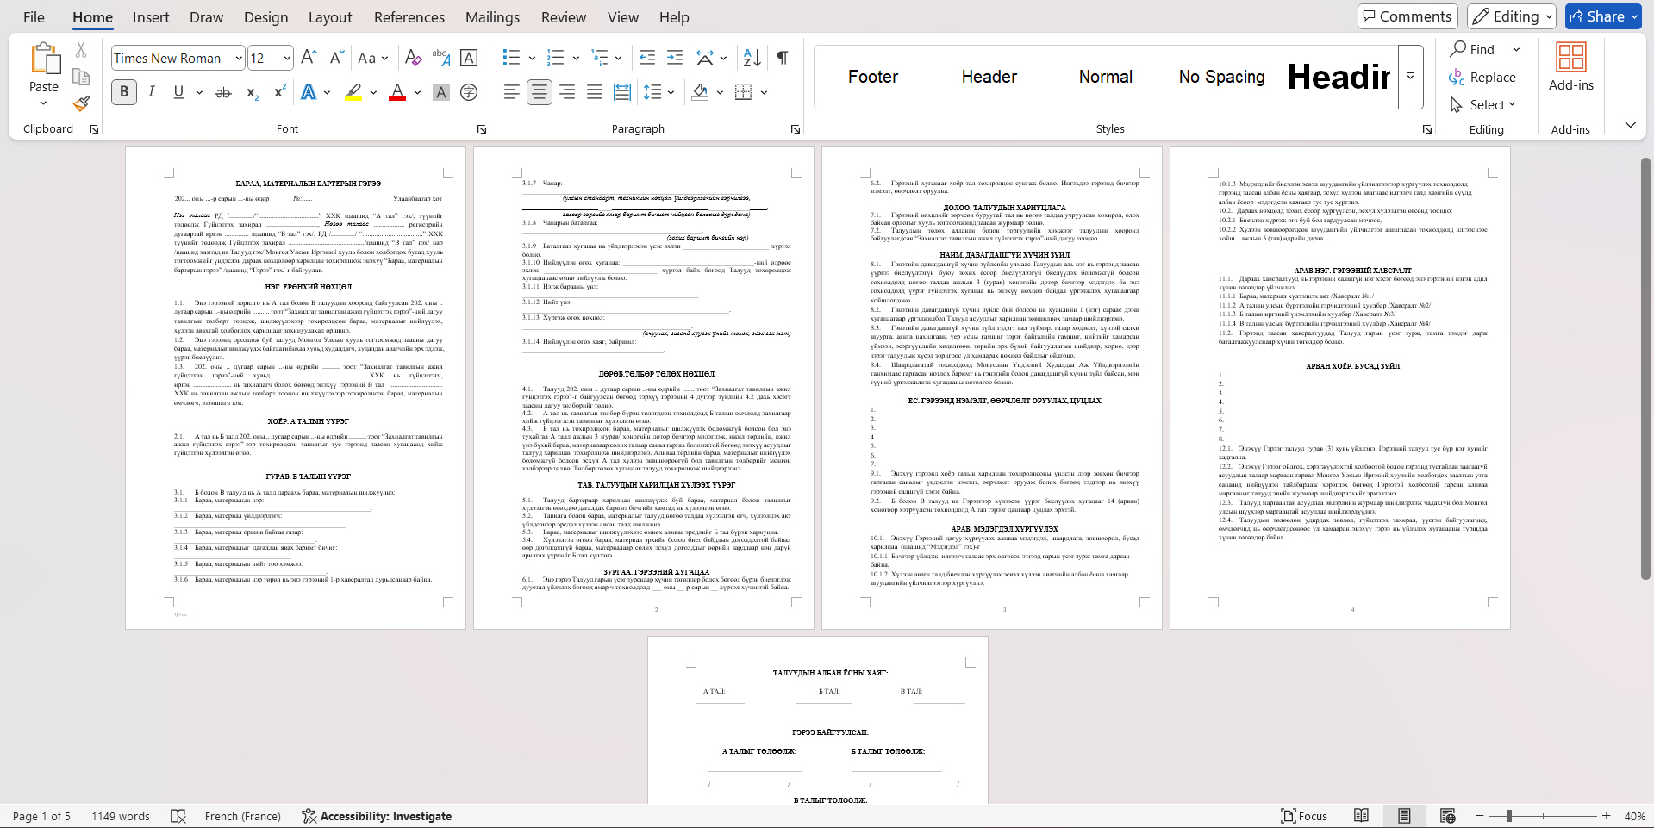Apply superscript formatting
The height and width of the screenshot is (828, 1654).
click(279, 92)
